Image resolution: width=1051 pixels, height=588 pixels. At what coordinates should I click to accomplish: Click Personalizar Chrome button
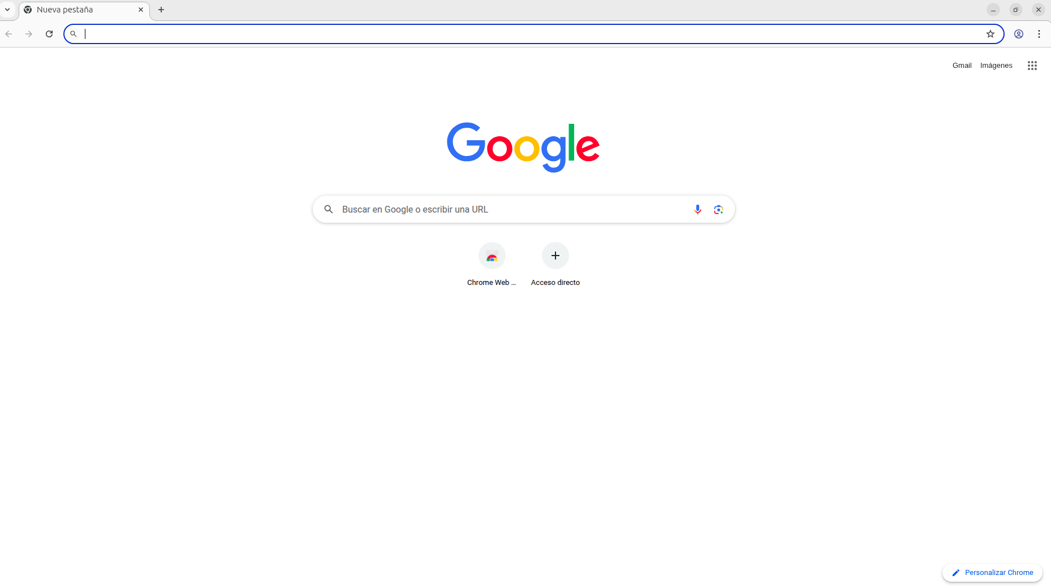pyautogui.click(x=992, y=573)
